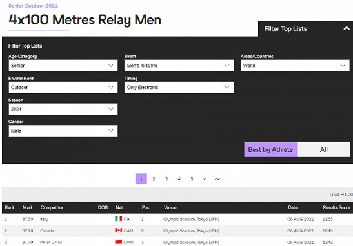The height and width of the screenshot is (246, 353).
Task: Click the Nat column header
Action: pos(119,207)
